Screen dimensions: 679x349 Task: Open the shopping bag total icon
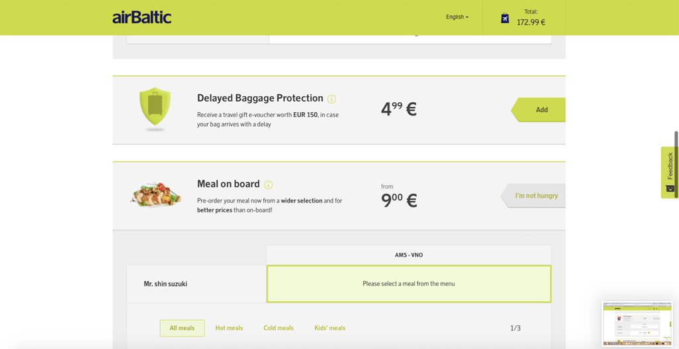tap(505, 18)
